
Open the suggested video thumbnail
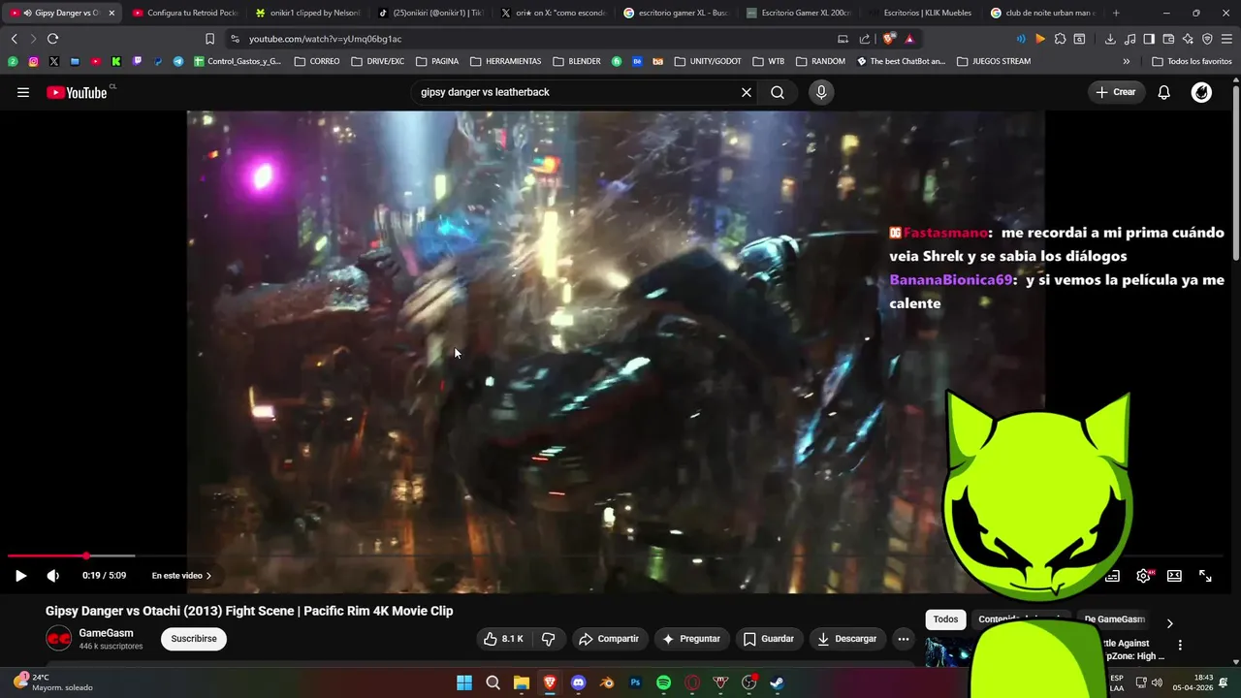pyautogui.click(x=948, y=652)
